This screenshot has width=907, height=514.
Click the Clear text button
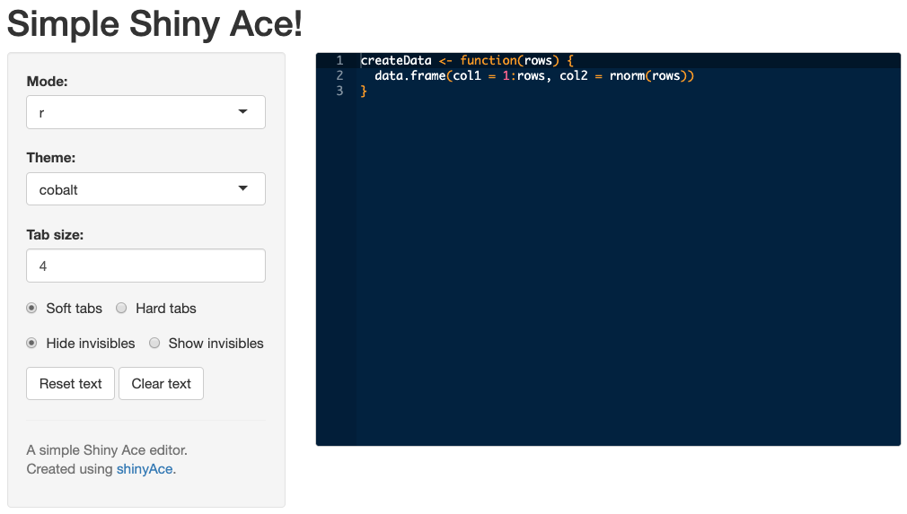162,383
